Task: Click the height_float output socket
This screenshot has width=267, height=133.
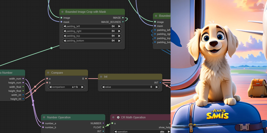Action: 23,91
